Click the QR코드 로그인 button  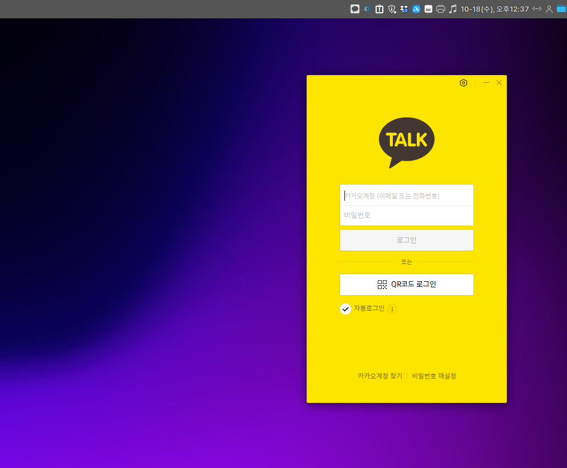pyautogui.click(x=407, y=285)
